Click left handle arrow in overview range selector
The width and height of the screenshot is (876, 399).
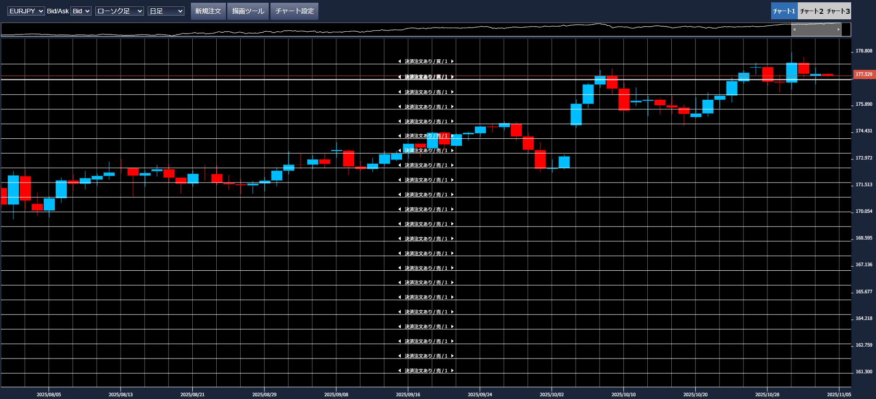pyautogui.click(x=794, y=29)
